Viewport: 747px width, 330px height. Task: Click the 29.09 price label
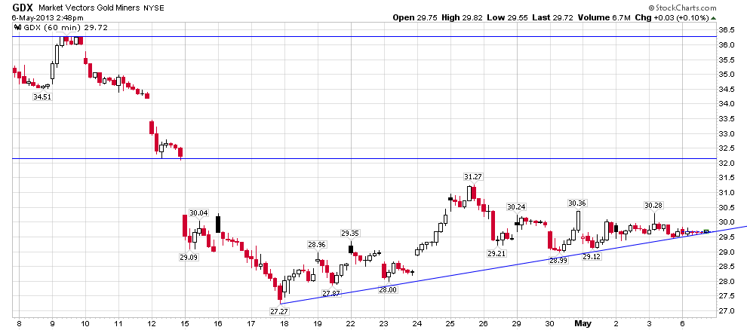click(x=189, y=257)
